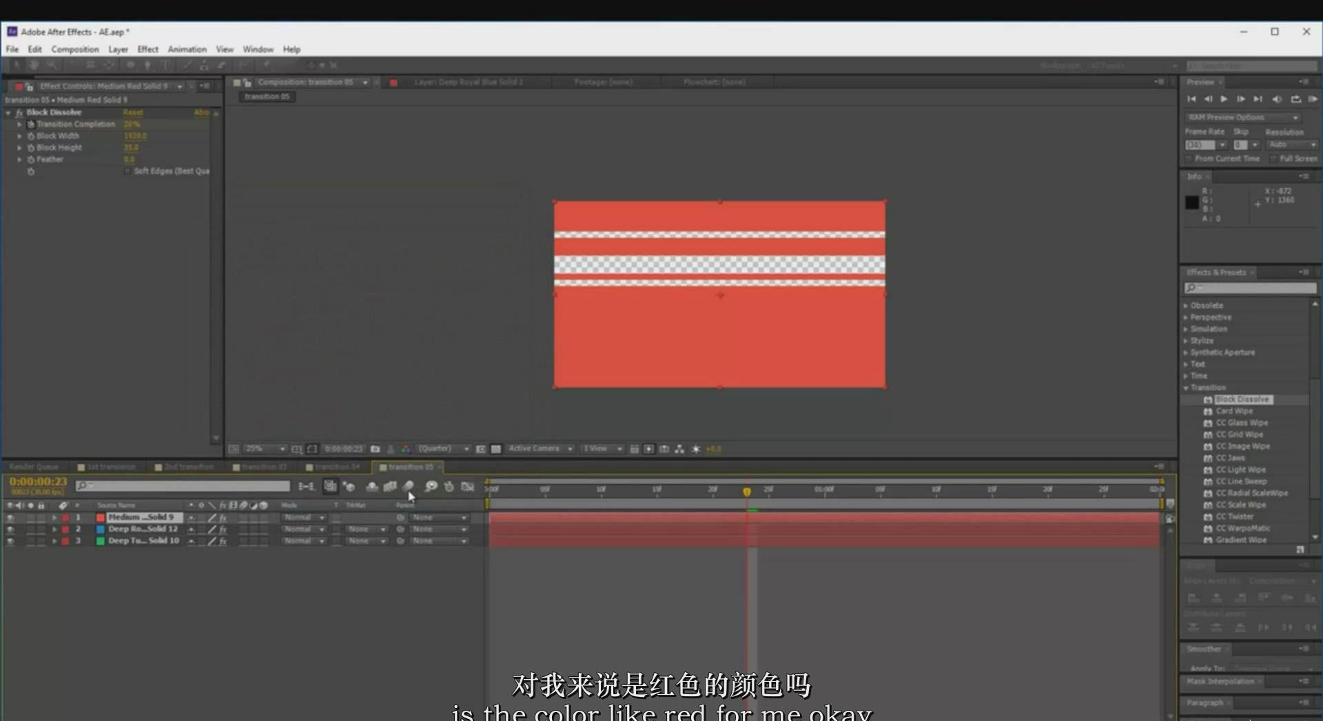Expand the Stylize effects category

pos(1186,341)
